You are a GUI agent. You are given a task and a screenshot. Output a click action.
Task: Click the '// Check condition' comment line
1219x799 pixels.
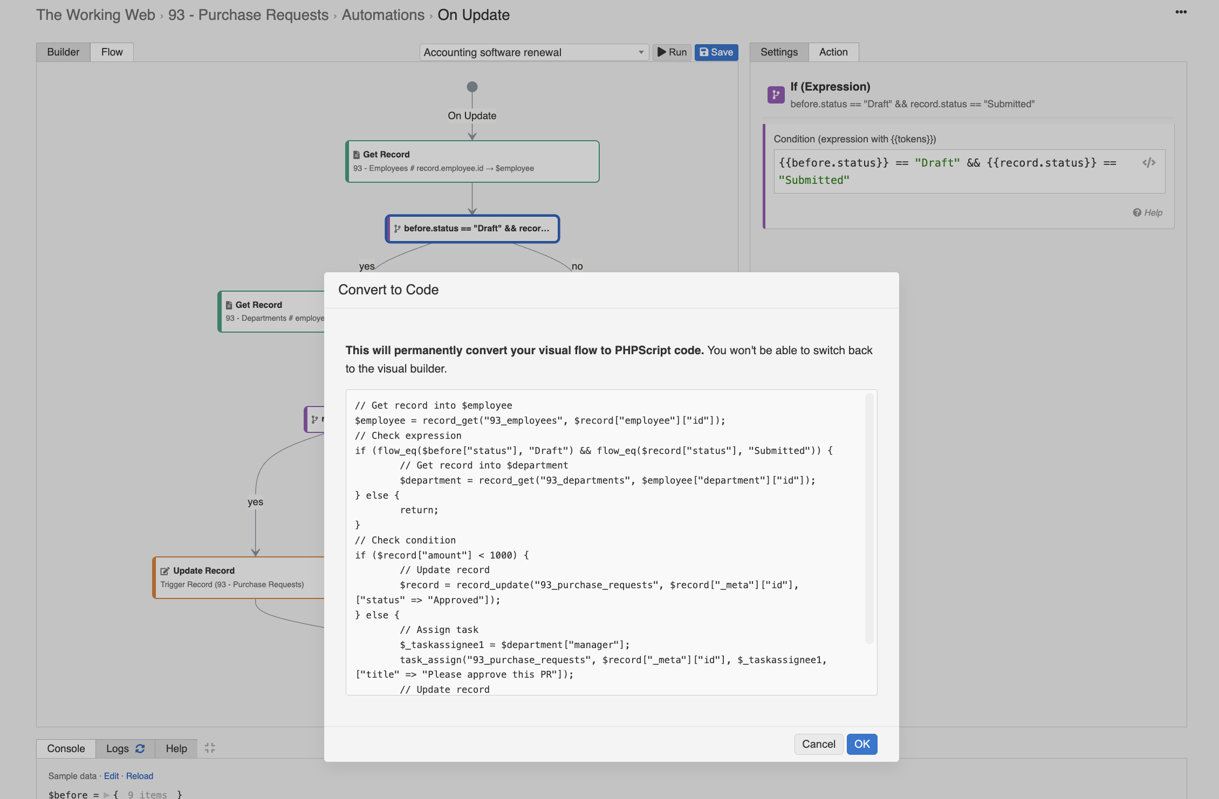(x=405, y=540)
